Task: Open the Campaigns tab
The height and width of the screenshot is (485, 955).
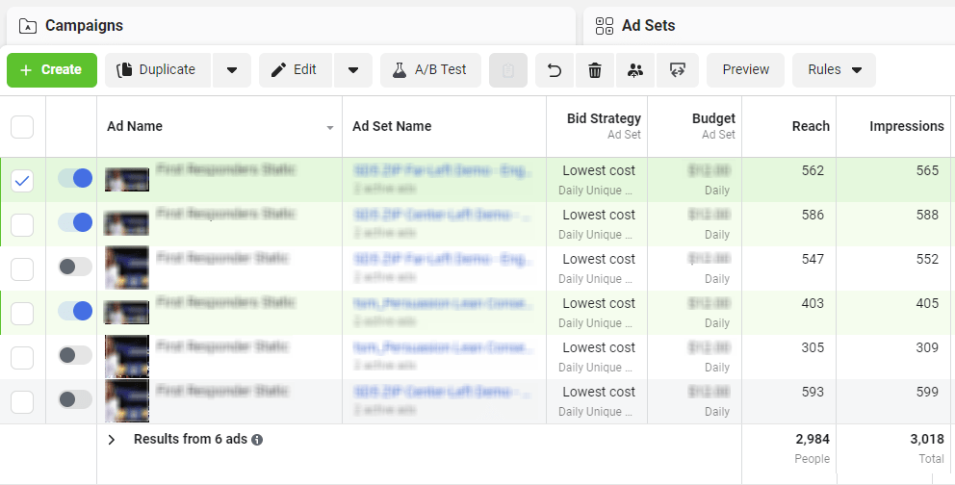Action: pyautogui.click(x=84, y=26)
